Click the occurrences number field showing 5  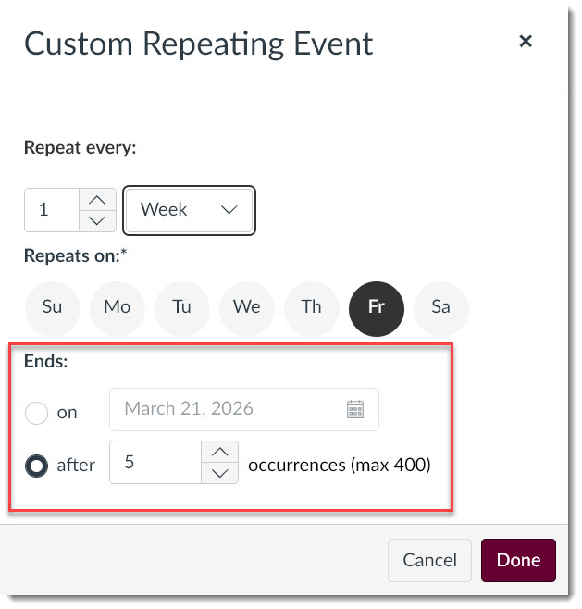click(x=155, y=462)
